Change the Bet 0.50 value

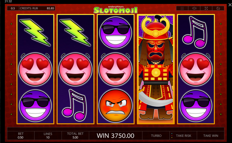[21, 136]
